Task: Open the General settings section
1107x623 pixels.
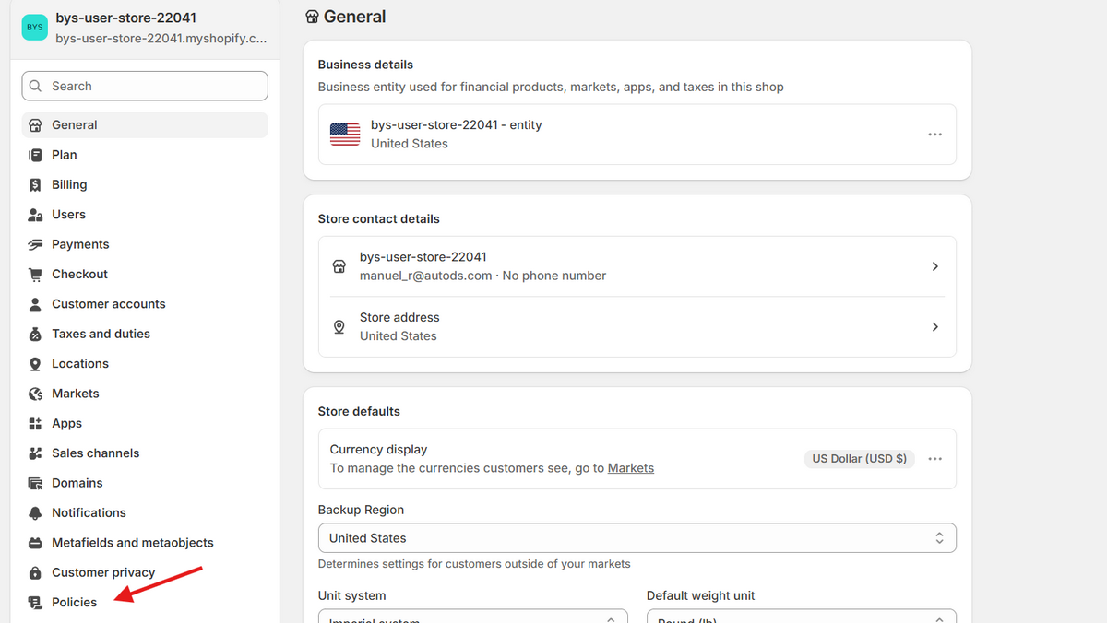Action: 145,125
